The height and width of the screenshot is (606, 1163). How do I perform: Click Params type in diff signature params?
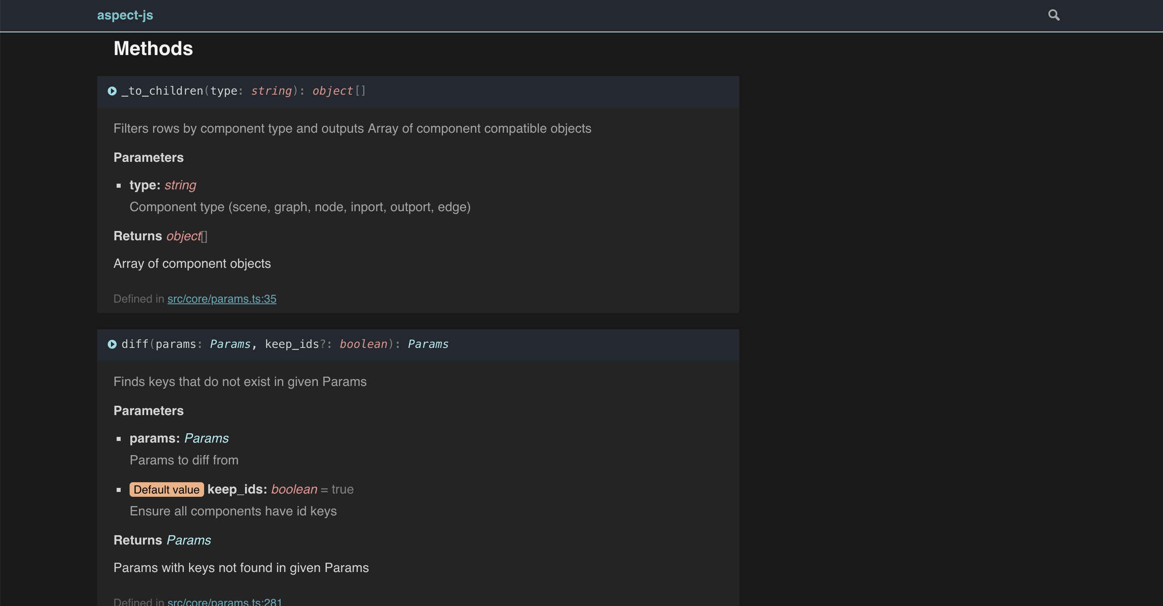click(230, 345)
